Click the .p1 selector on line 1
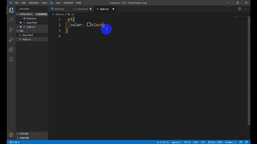 click(69, 19)
